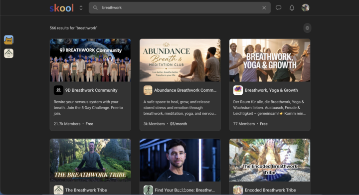The image size is (359, 195).
Task: Click the Breathwork, Yoga & Growth logo icon
Action: [x=238, y=90]
